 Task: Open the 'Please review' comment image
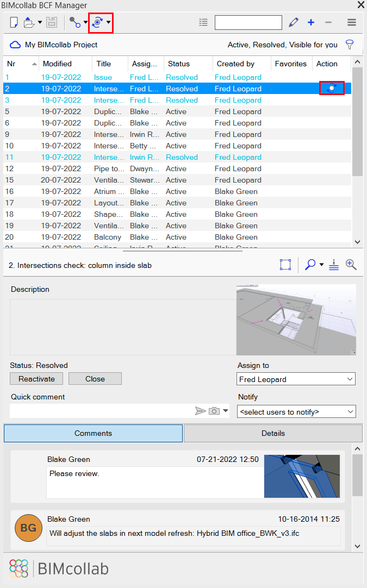click(x=302, y=476)
